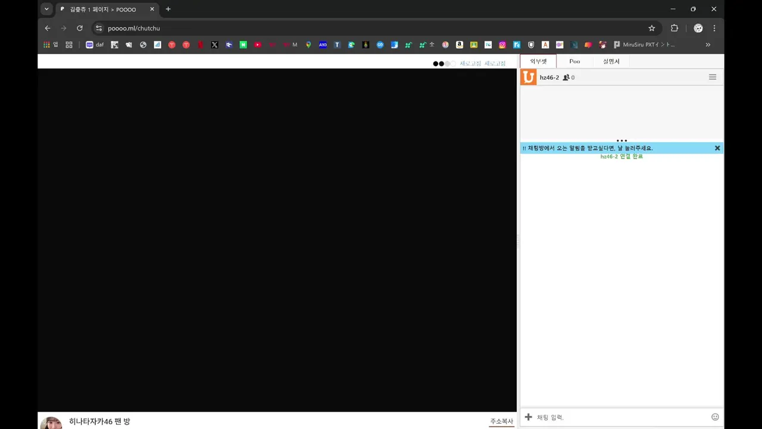Viewport: 762px width, 429px height.
Task: Go back to previous page
Action: 48,28
